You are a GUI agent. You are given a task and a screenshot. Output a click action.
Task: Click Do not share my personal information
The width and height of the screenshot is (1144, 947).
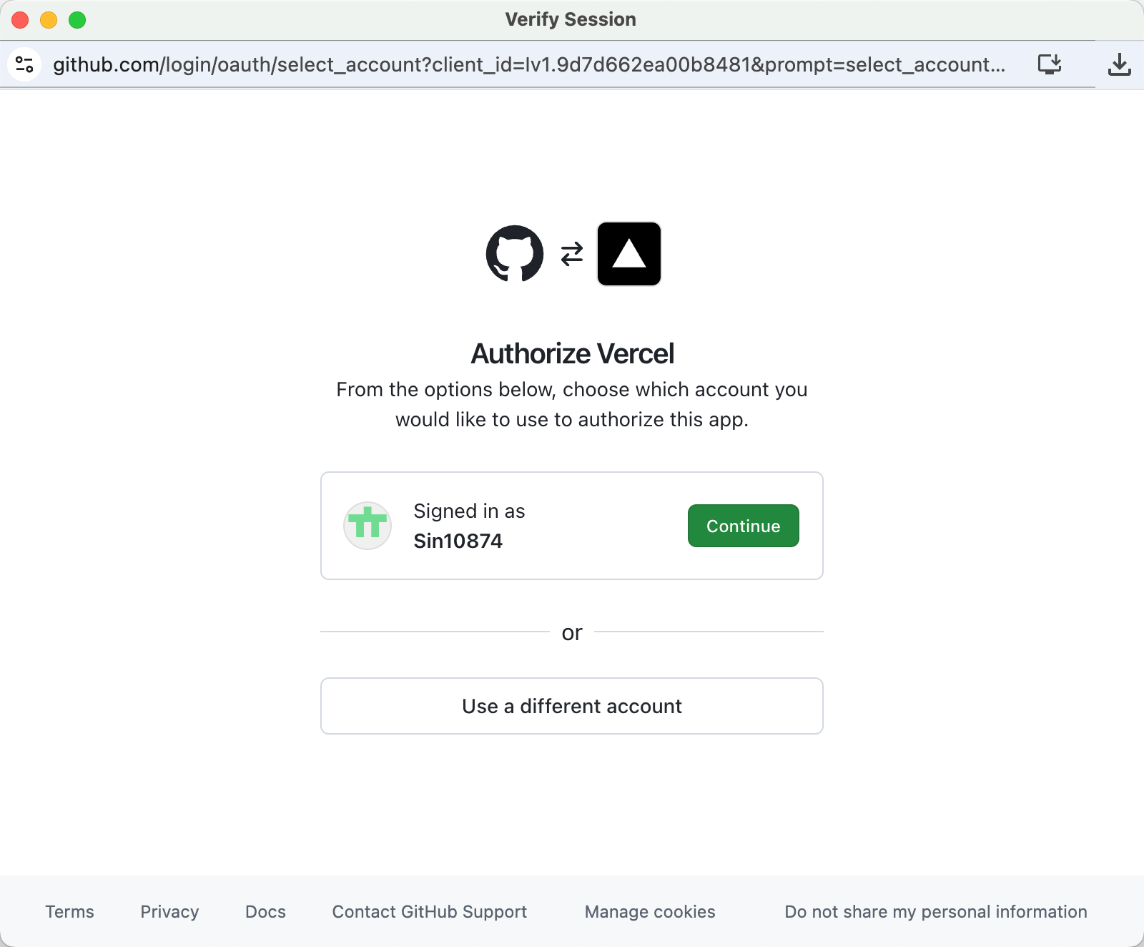coord(936,912)
